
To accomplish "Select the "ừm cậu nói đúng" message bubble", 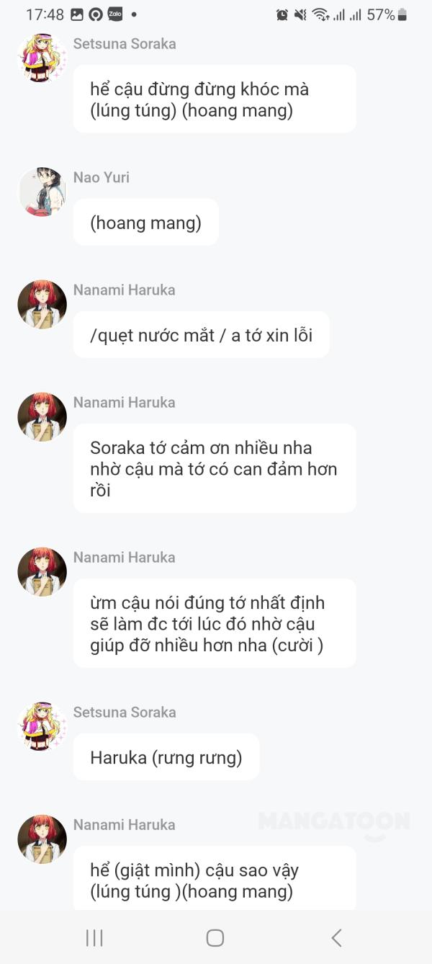I will click(x=215, y=623).
